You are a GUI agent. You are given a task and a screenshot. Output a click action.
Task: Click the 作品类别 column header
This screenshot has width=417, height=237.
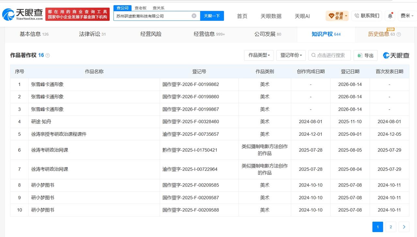pyautogui.click(x=265, y=71)
